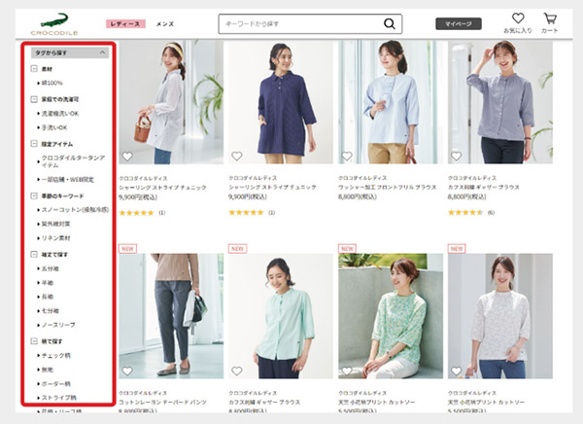
Task: Filter by 洗濯機洗いOK
Action: (x=59, y=114)
